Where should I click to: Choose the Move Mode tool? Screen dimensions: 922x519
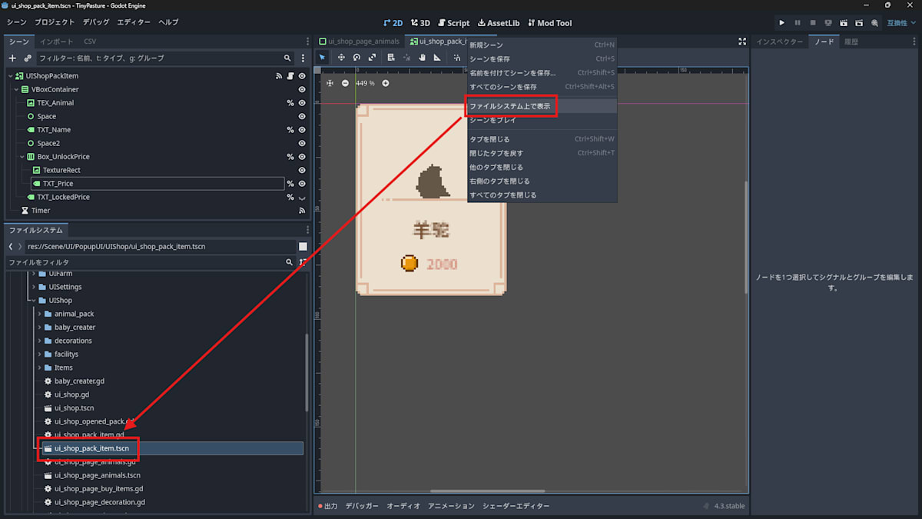coord(341,58)
